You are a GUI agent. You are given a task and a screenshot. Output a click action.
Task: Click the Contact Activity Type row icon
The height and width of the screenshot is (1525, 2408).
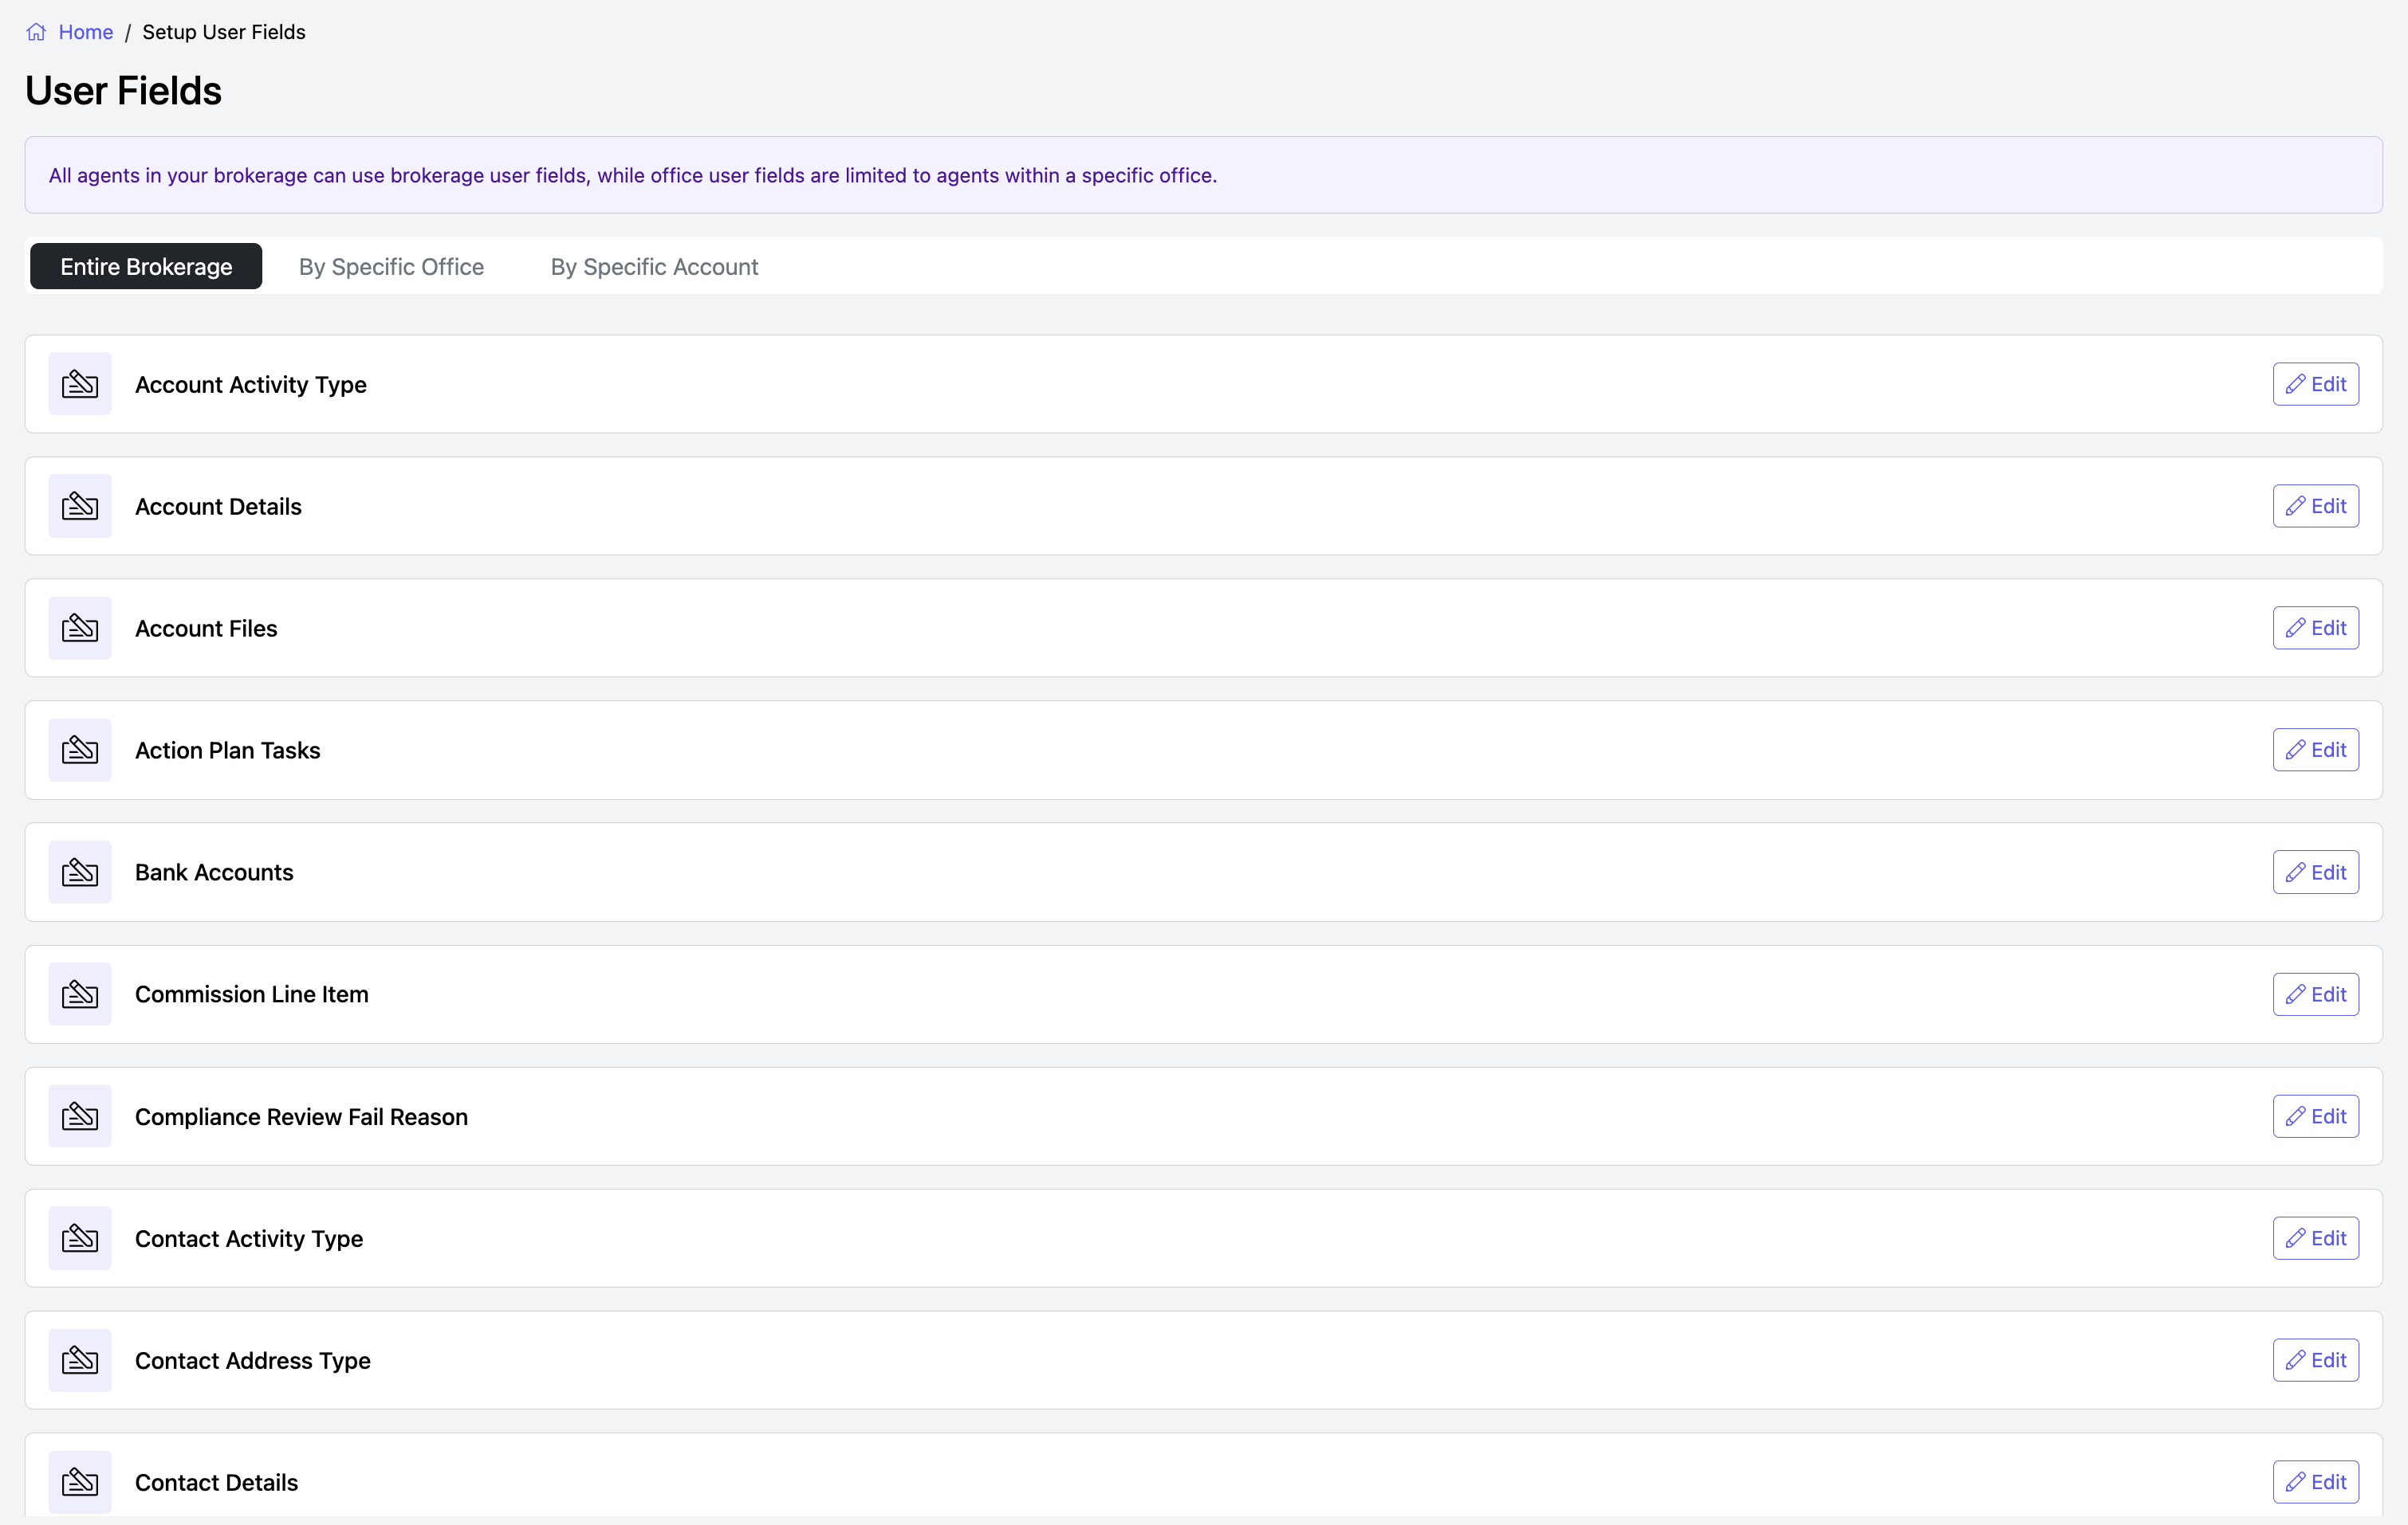[x=80, y=1238]
